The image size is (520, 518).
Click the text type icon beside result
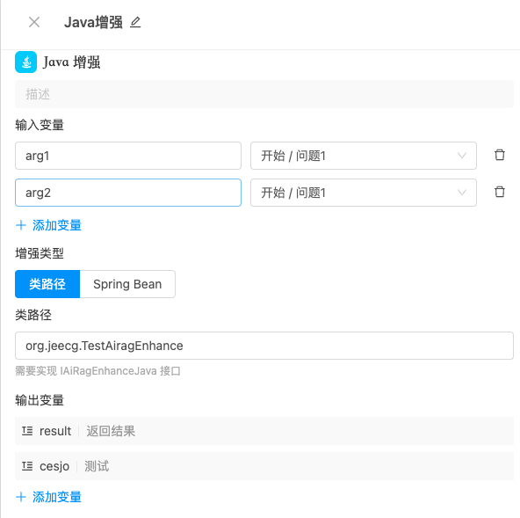point(27,431)
